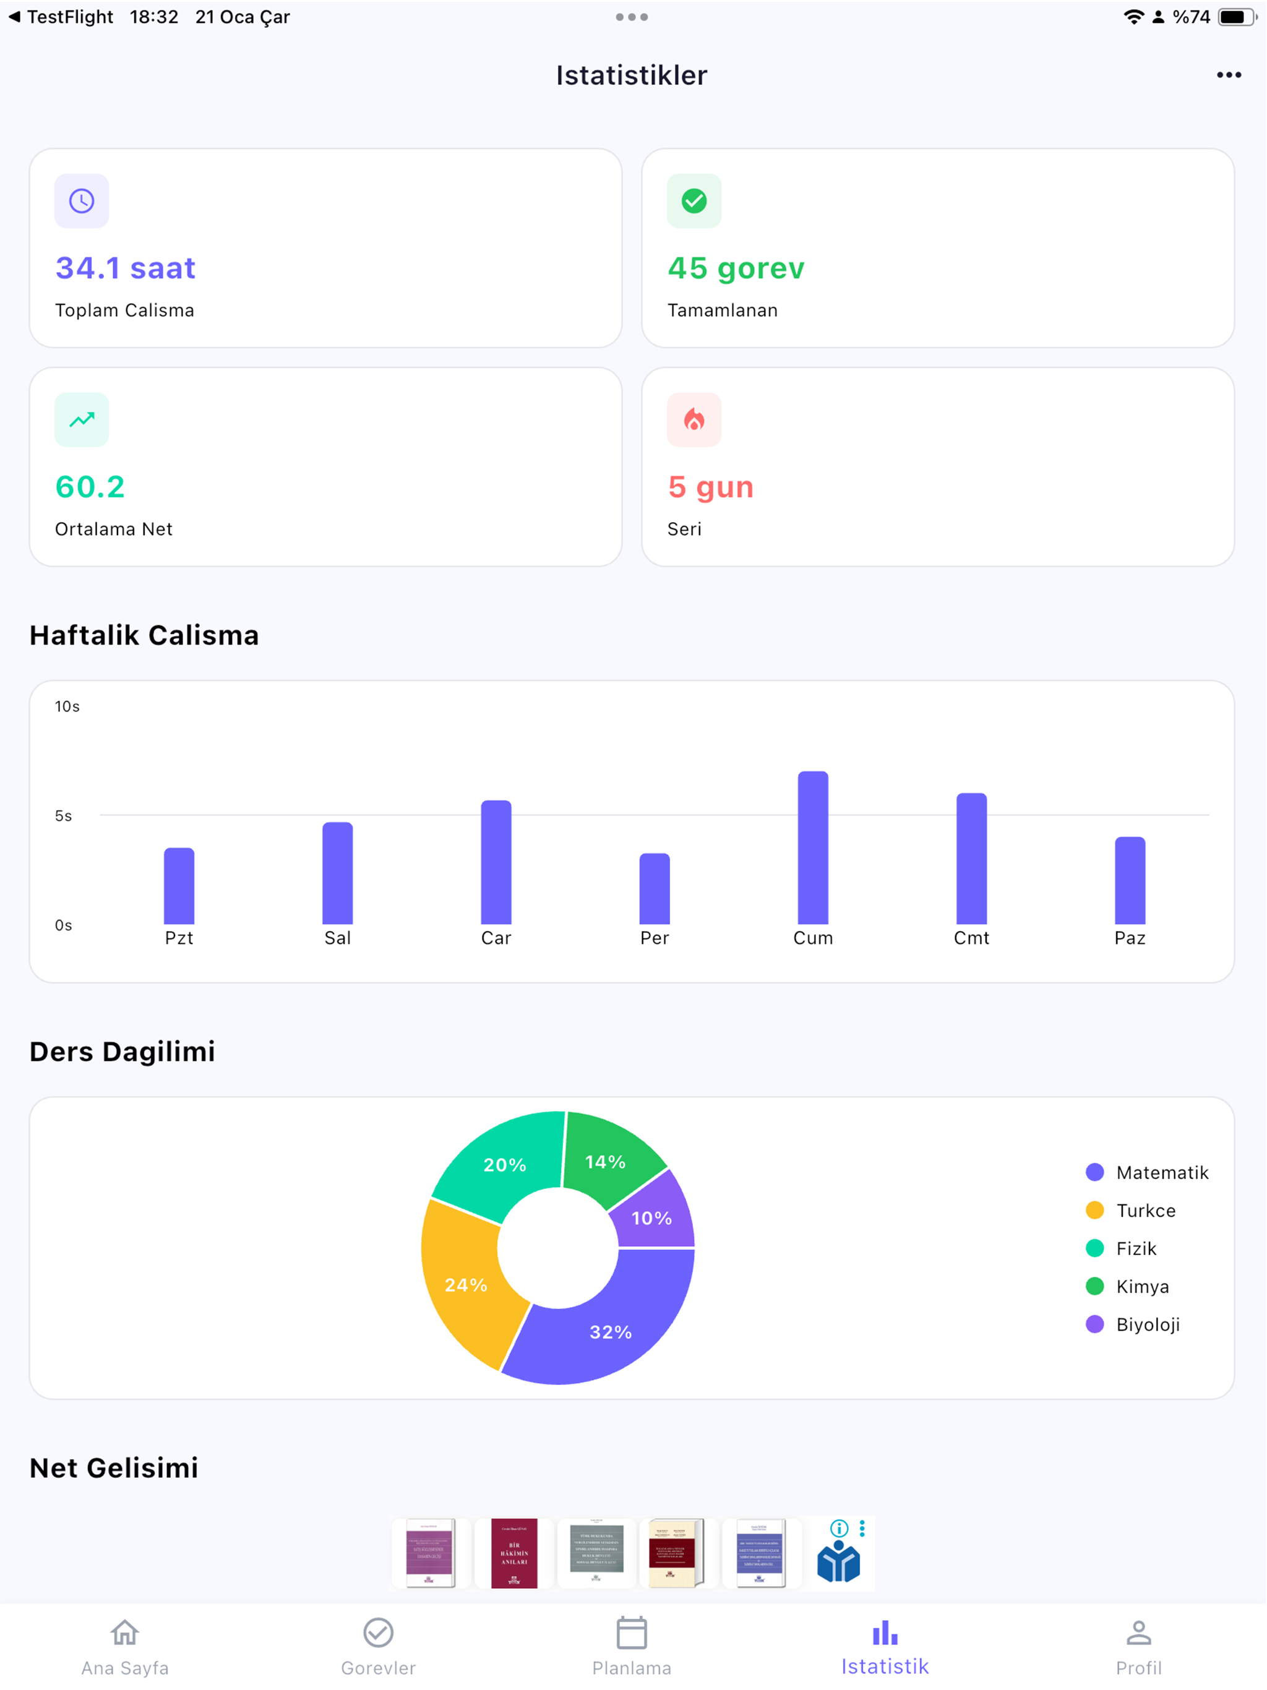Image resolution: width=1267 pixels, height=1690 pixels.
Task: Tap the "45 gorev" value
Action: coord(736,268)
